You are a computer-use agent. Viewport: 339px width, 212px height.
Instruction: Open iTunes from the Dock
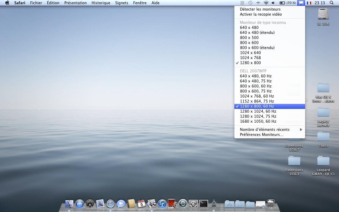162,204
